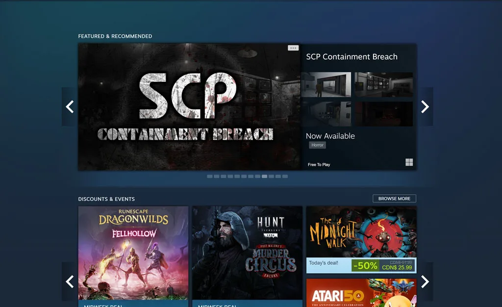Image resolution: width=502 pixels, height=307 pixels.
Task: Select the Horror tag
Action: pyautogui.click(x=317, y=145)
